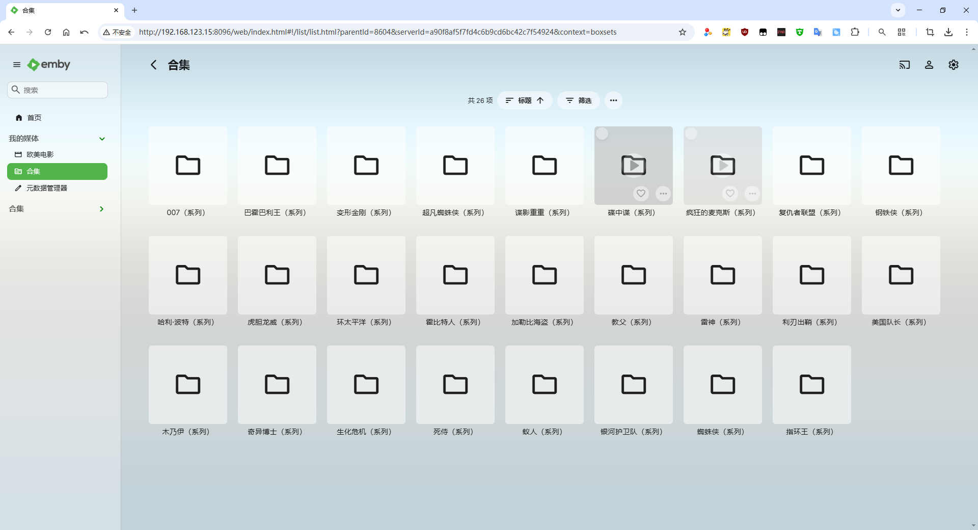Reload the page in the browser

point(48,32)
